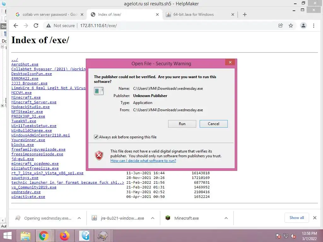The width and height of the screenshot is (323, 242).
Task: Click the red shield warning icon
Action: point(99,155)
